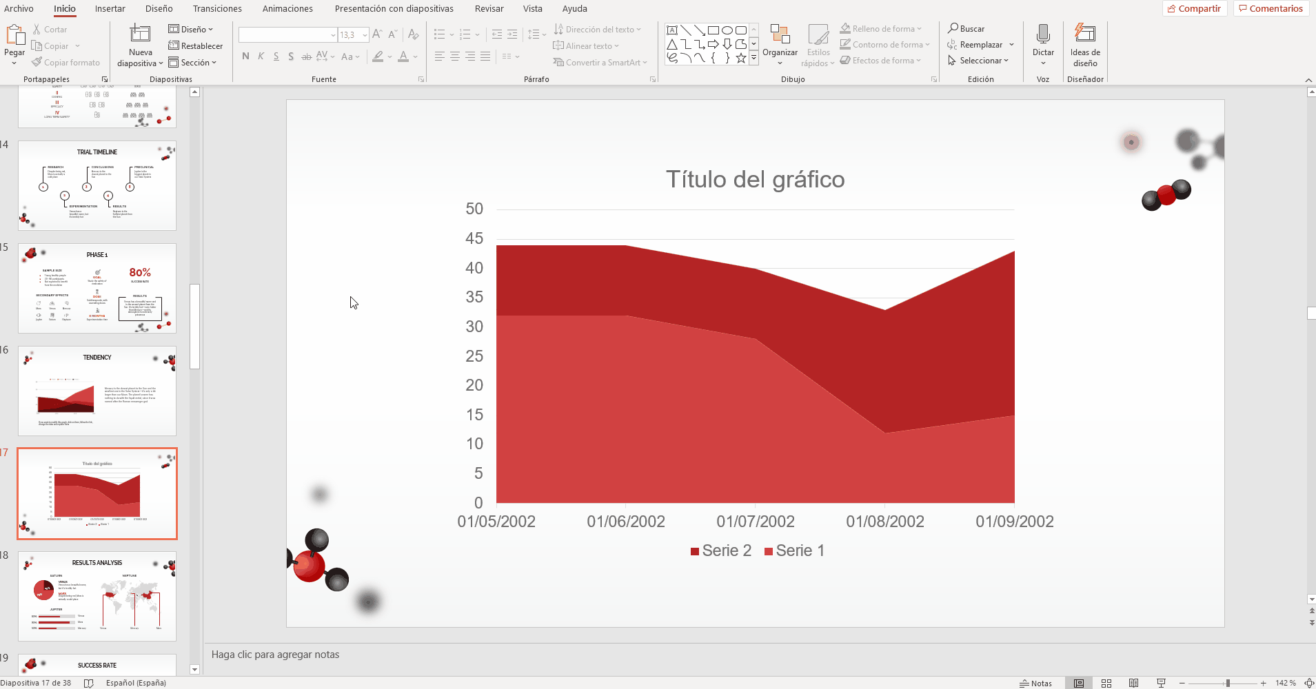
Task: Open font color picker (A with red bar)
Action: (403, 56)
